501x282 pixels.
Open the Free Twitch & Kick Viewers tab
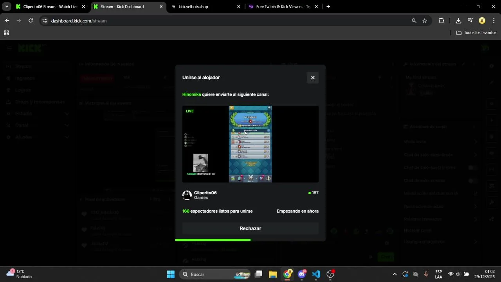(283, 7)
